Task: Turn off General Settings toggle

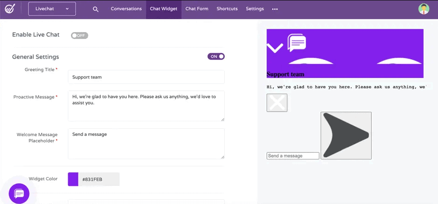Action: coord(216,57)
